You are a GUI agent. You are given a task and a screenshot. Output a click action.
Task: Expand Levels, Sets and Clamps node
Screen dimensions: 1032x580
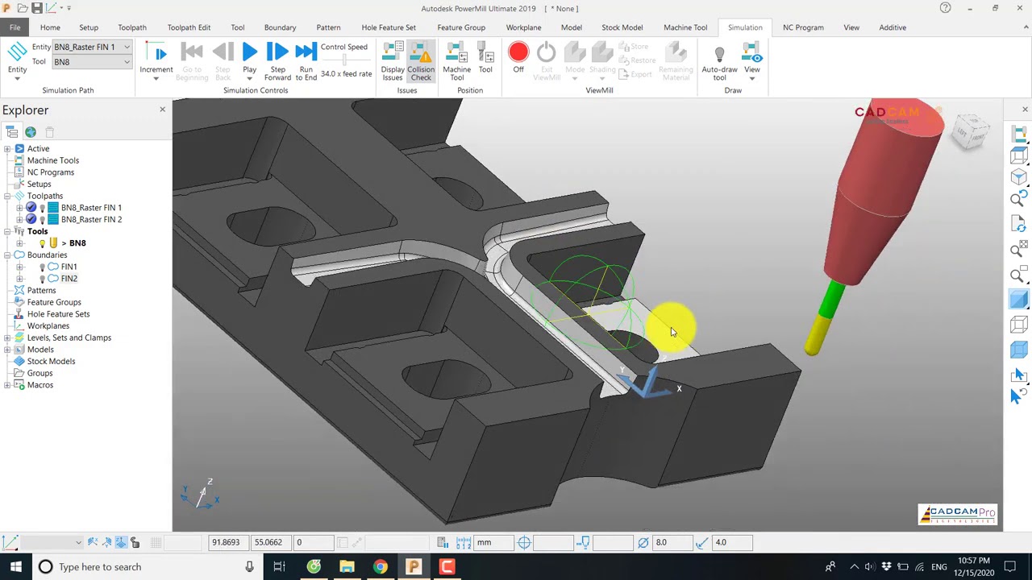(7, 338)
